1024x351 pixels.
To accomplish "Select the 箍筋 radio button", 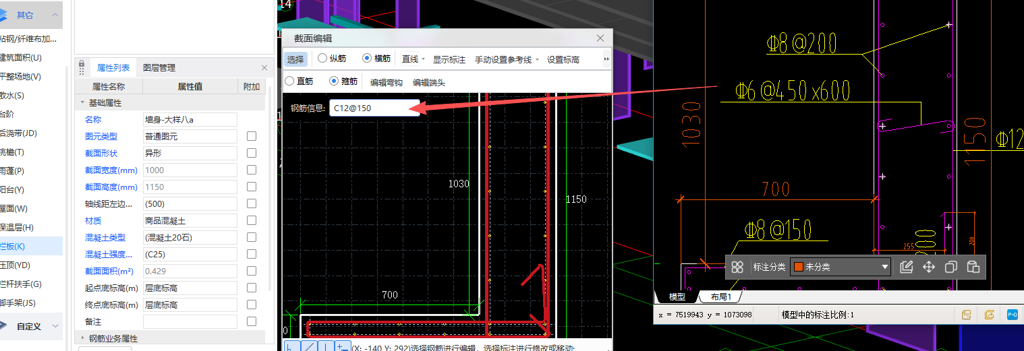I will click(x=334, y=81).
